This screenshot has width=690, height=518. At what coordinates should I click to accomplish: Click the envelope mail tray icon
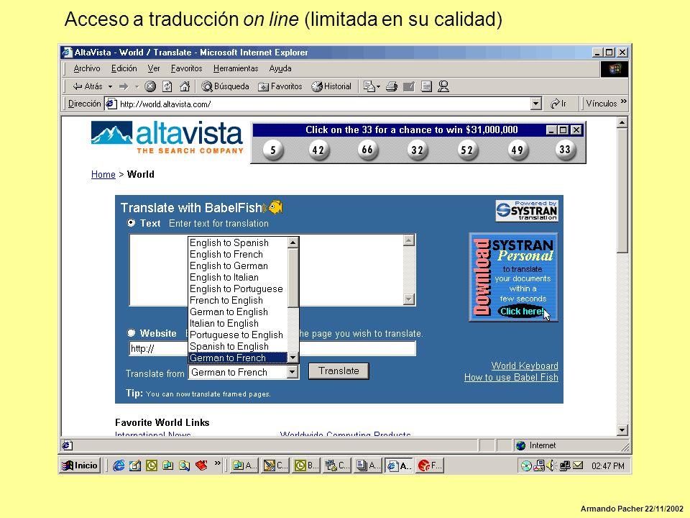[578, 465]
